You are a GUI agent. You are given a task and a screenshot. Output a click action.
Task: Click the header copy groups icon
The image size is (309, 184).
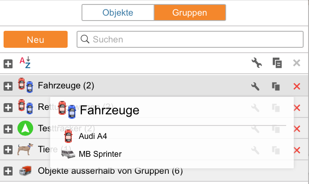click(277, 63)
